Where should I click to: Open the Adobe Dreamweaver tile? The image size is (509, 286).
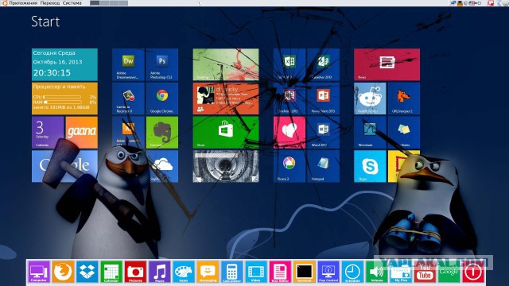(128, 65)
